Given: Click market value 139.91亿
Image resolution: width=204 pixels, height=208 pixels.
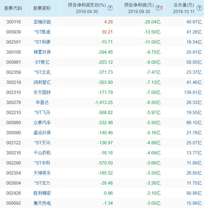Looking at the screenshot, I should pos(193,92).
